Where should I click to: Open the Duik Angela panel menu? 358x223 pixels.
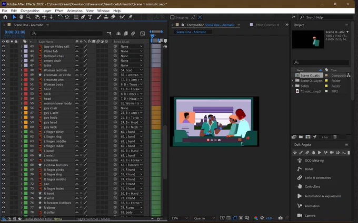346,145
